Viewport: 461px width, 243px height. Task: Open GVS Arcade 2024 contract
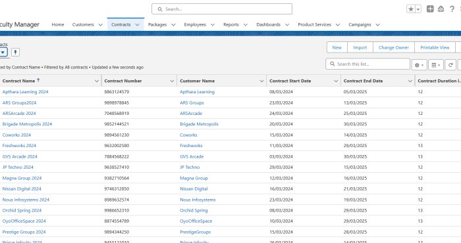[20, 156]
